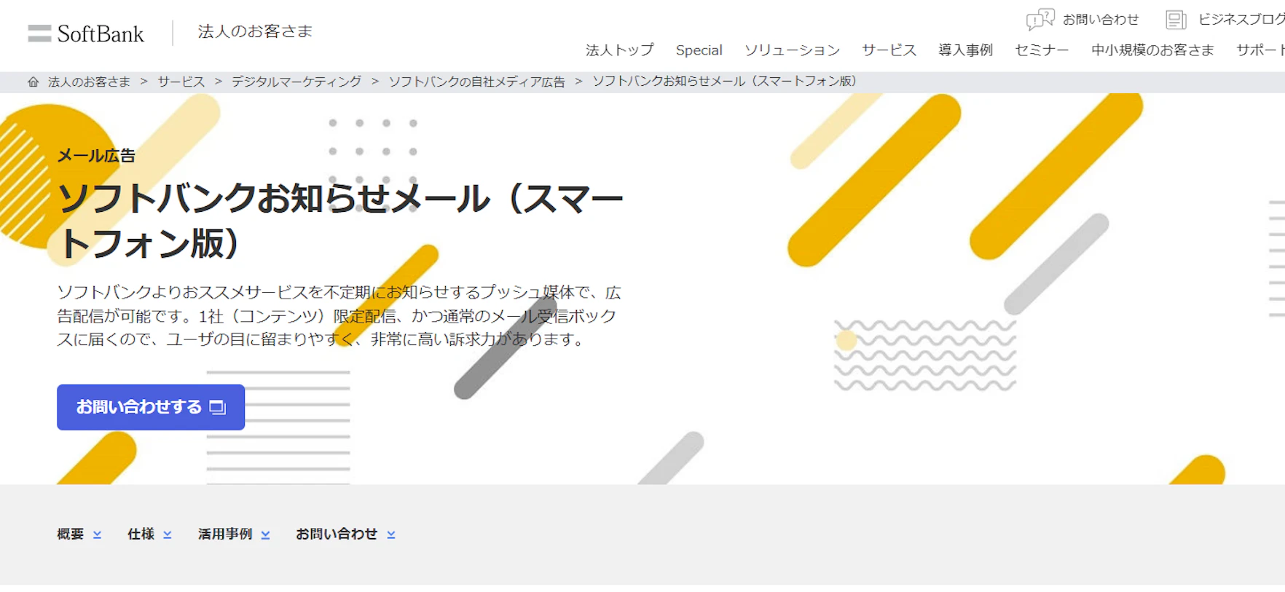
Task: Click the home icon in breadcrumb
Action: point(33,82)
